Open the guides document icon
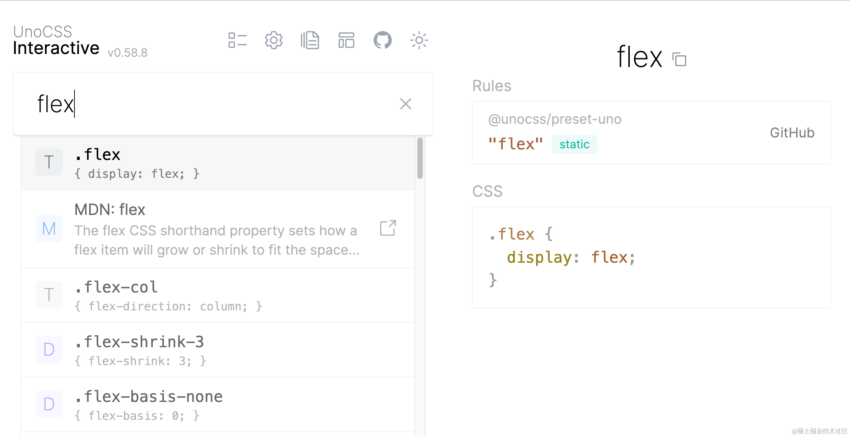Screen dimensions: 850x437 (x=310, y=40)
